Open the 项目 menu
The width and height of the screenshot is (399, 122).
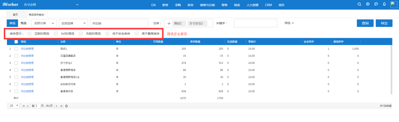pos(281,5)
